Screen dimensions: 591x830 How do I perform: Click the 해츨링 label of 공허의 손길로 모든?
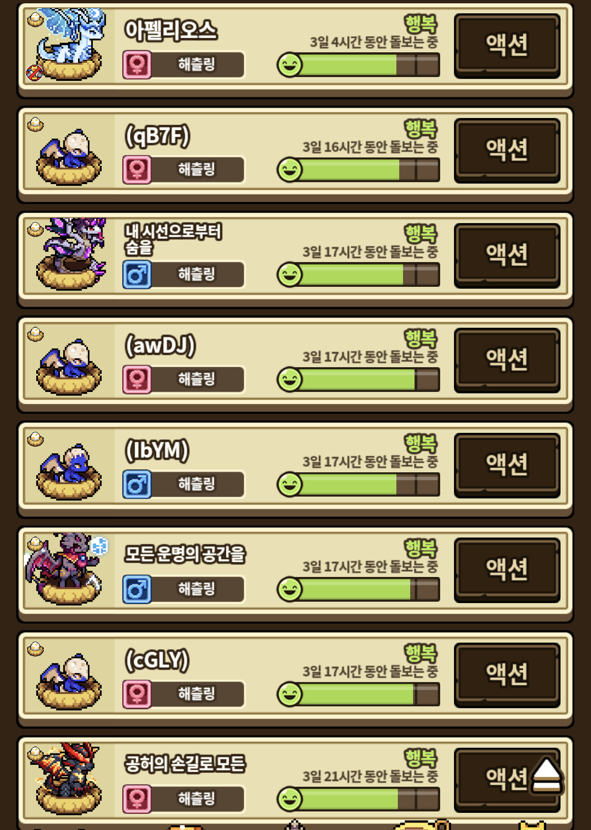[x=197, y=799]
